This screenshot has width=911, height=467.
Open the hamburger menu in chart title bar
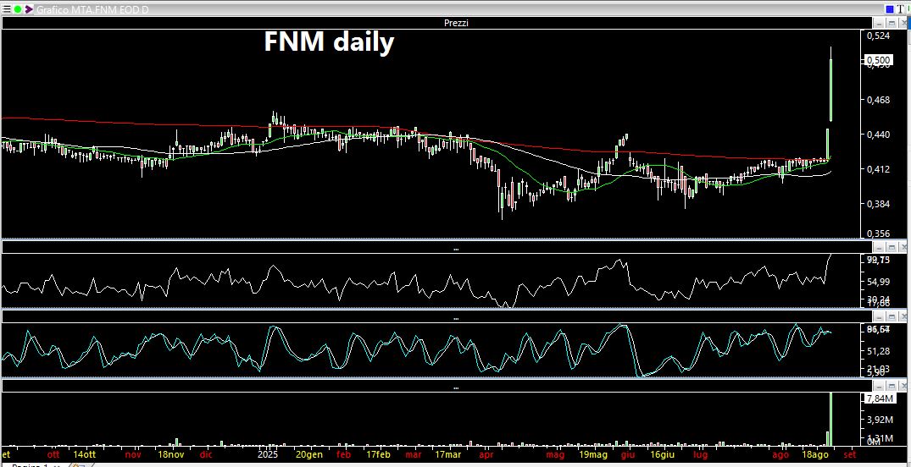click(6, 8)
